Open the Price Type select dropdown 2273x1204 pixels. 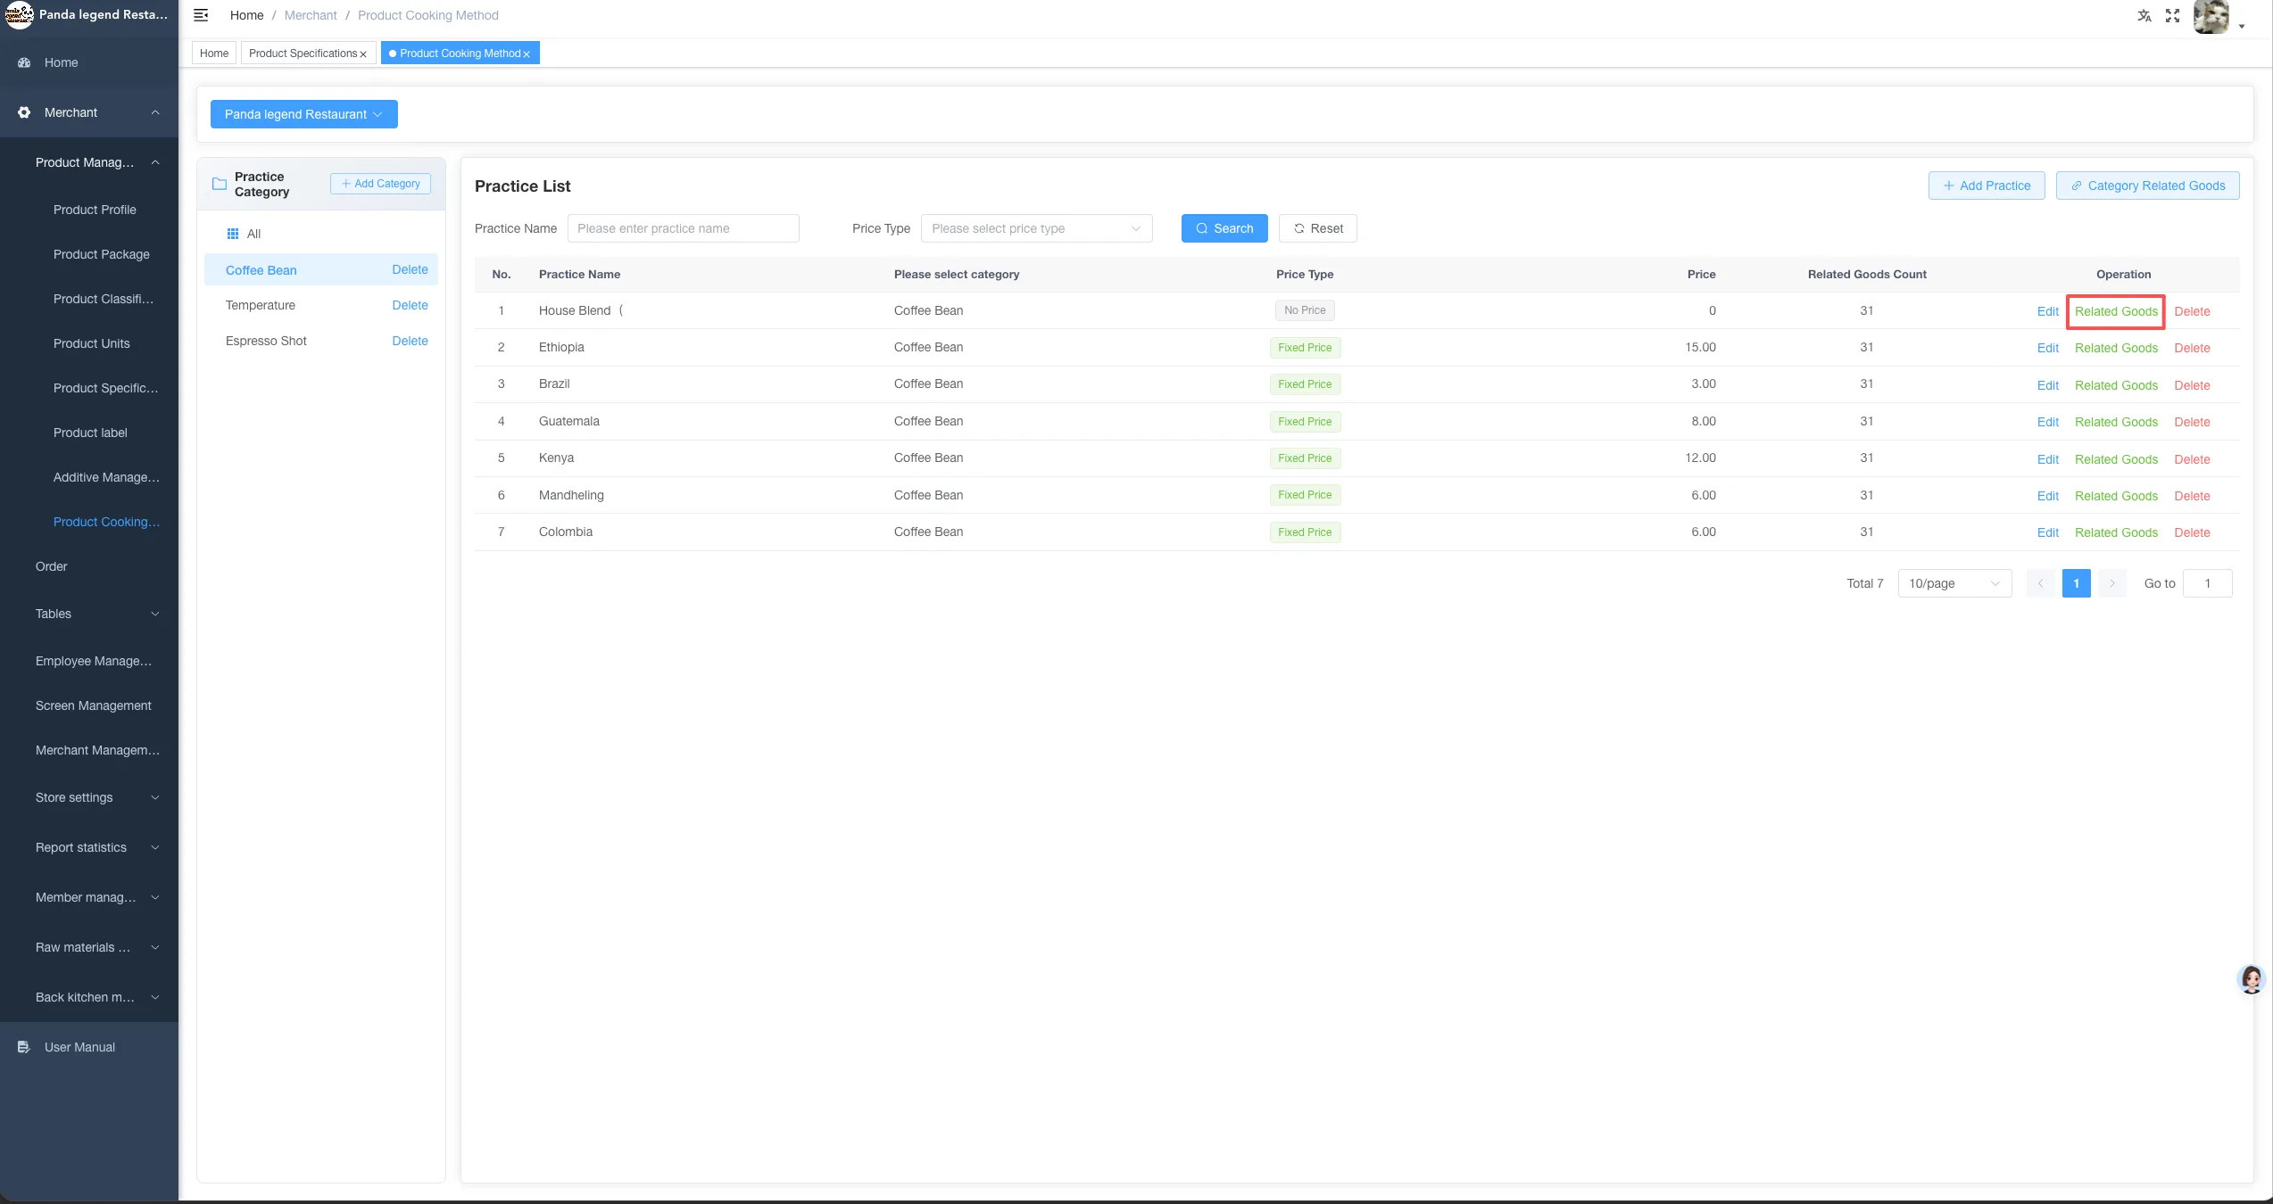pos(1036,228)
